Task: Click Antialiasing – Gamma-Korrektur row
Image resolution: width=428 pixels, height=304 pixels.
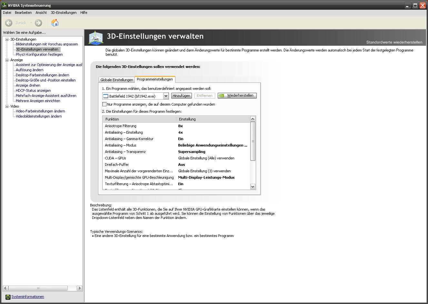Action: (176, 139)
